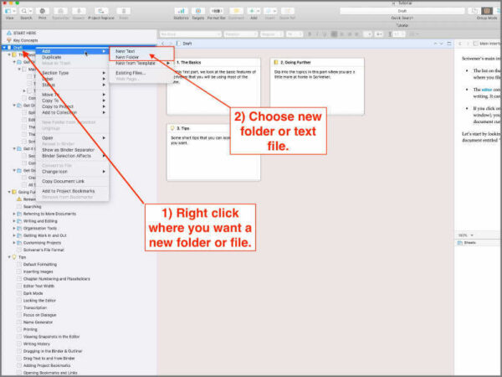The width and height of the screenshot is (502, 377).
Task: Select Adding Project Bookmarks in binder
Action: coord(47,366)
